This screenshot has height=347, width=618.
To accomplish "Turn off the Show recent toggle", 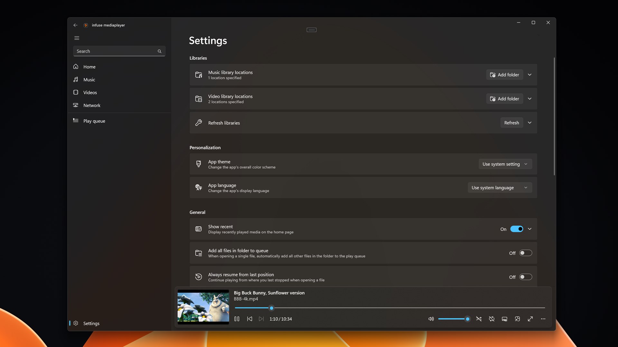I will coord(516,229).
